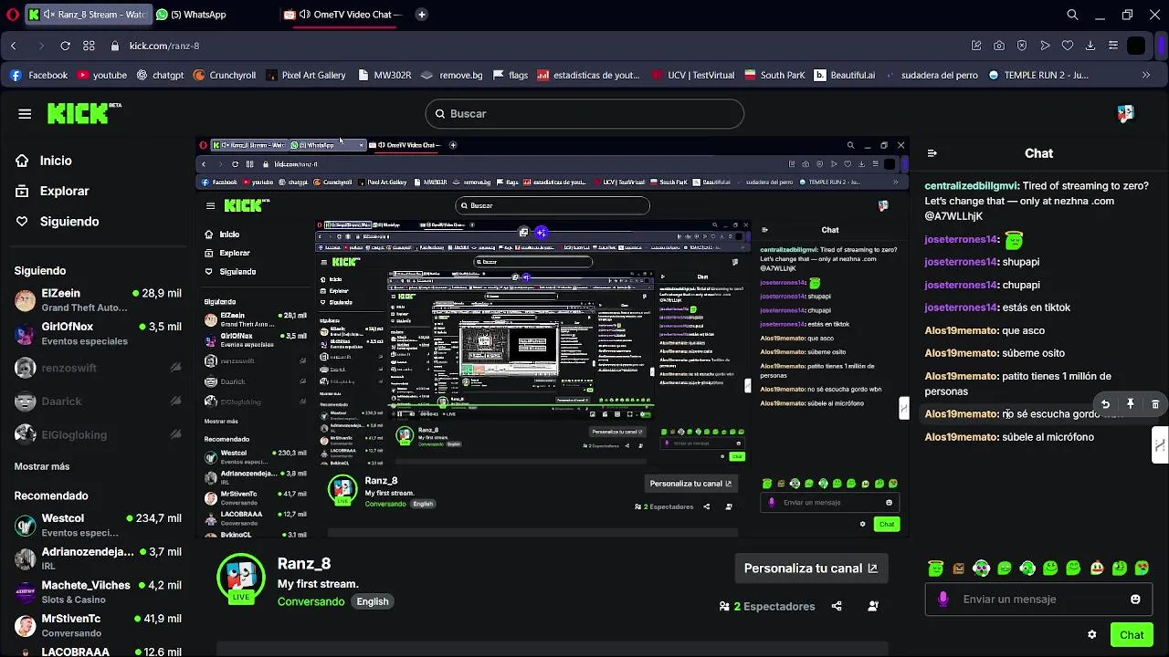
Task: Reload the page in browser toolbar
Action: 65,46
